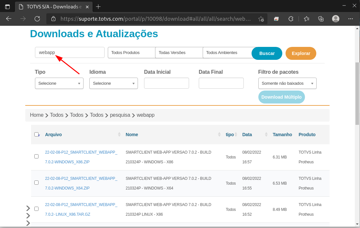360x228 pixels.
Task: Sort by the Nome column arrows
Action: [219, 135]
